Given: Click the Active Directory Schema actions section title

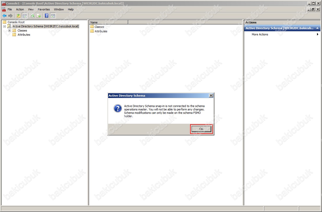Looking at the screenshot, I should (279, 28).
